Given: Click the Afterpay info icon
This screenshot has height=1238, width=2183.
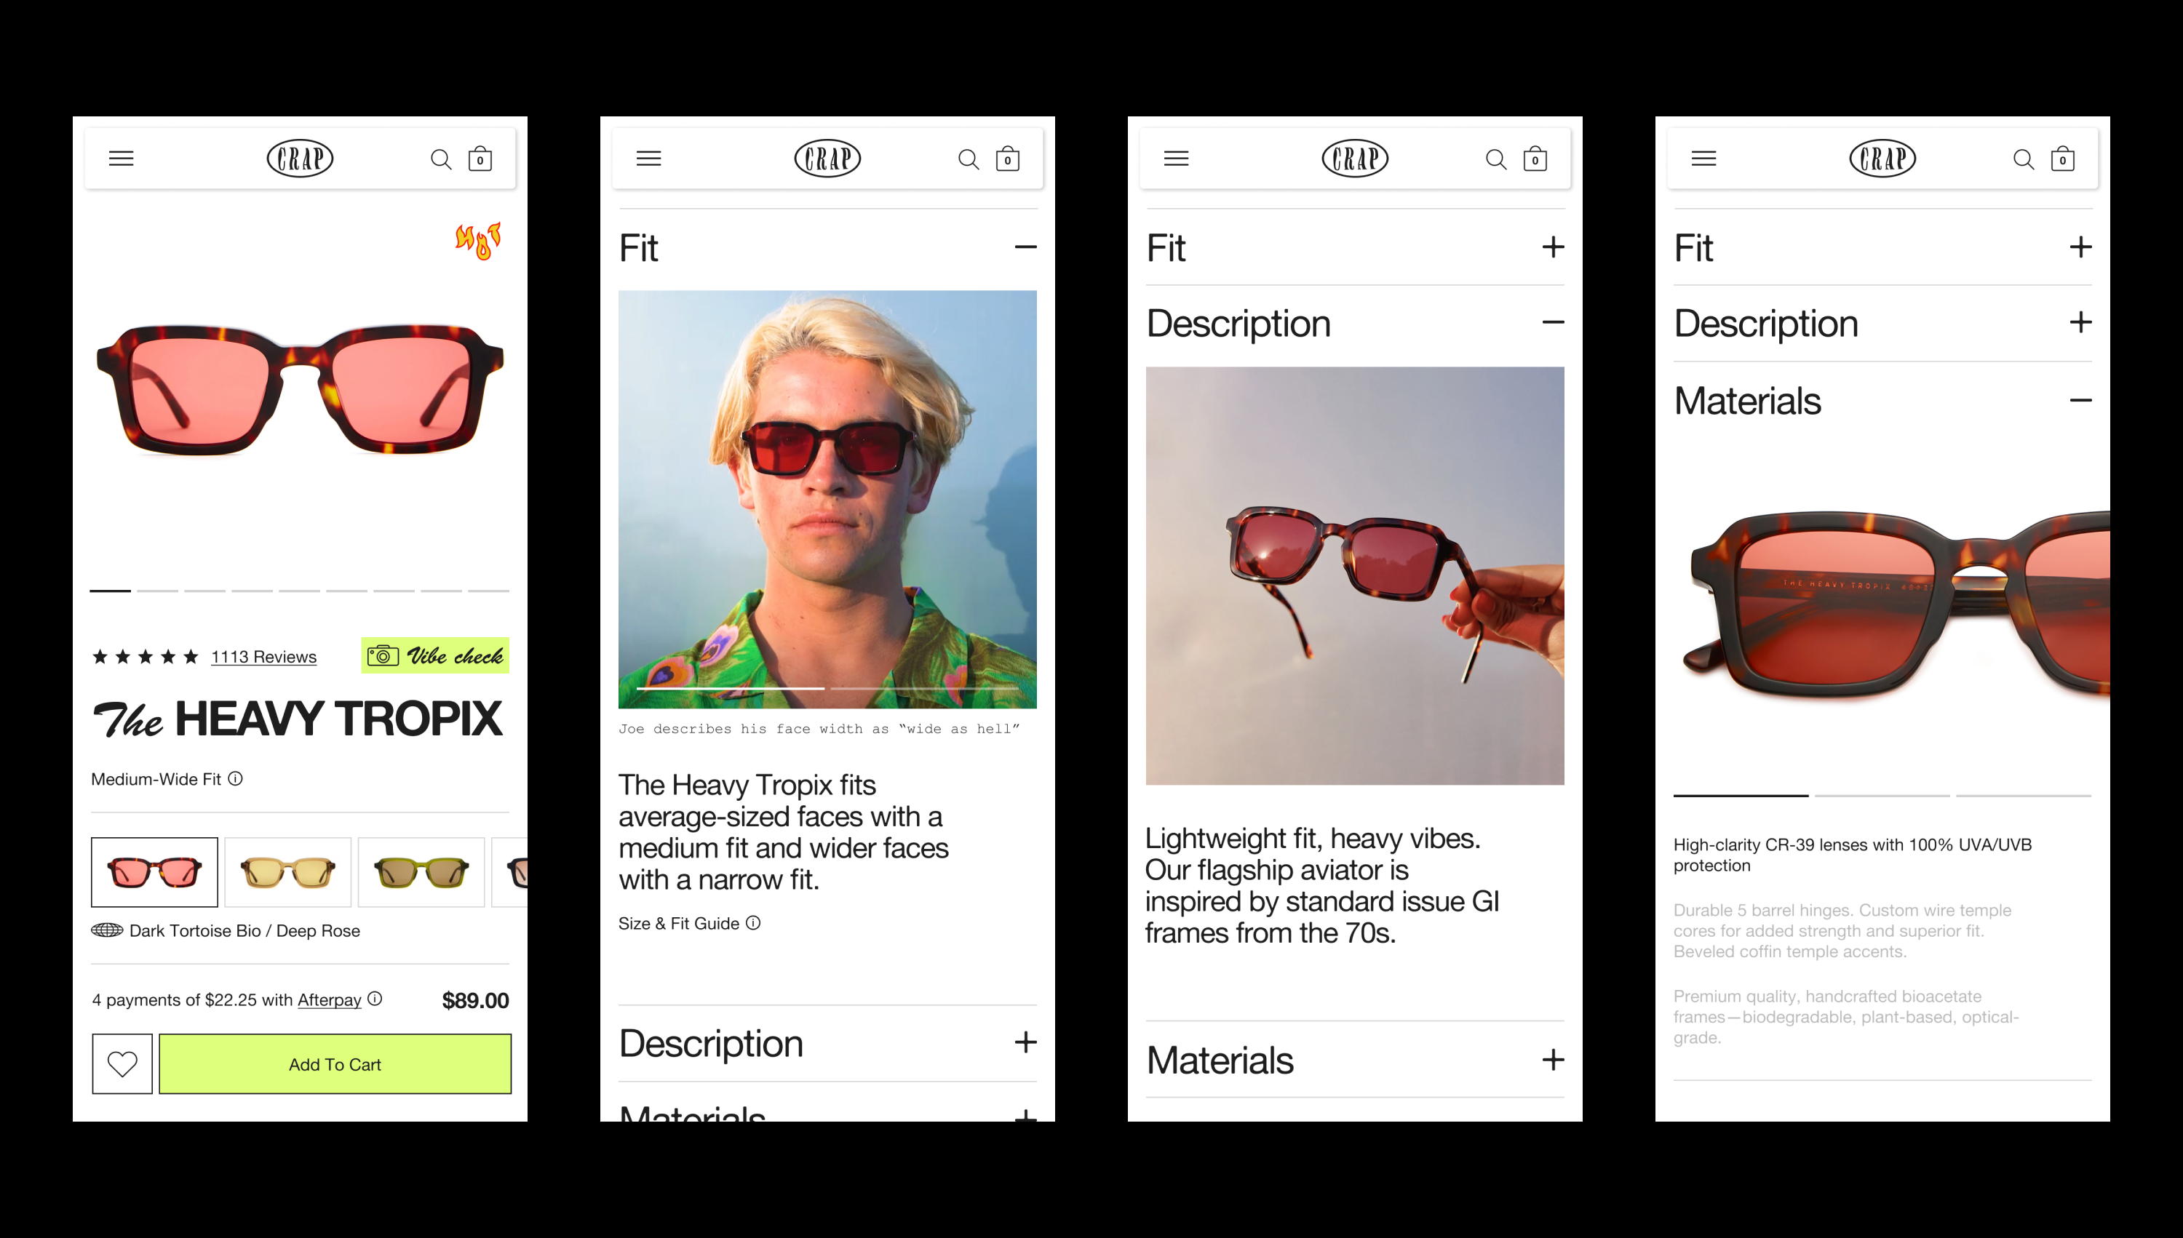Looking at the screenshot, I should tap(375, 999).
